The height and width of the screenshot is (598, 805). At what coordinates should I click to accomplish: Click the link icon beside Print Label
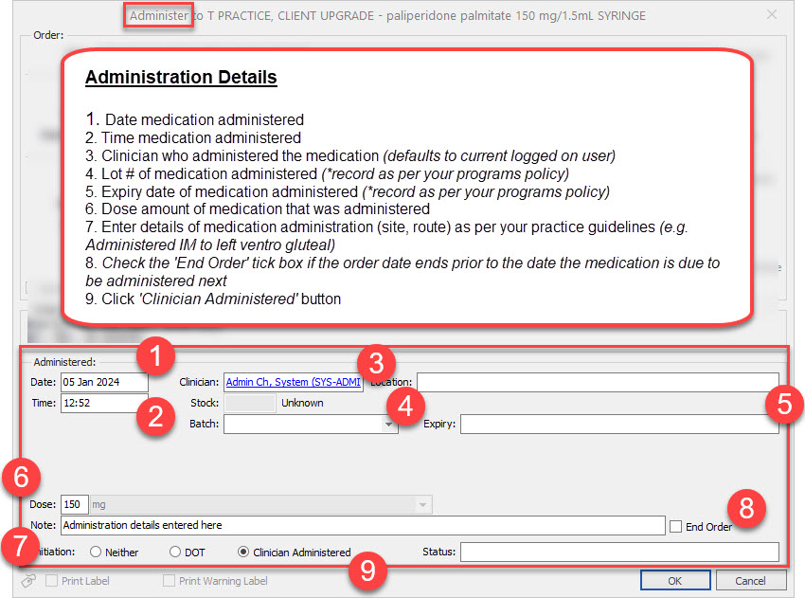coord(28,581)
